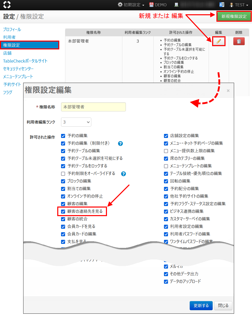Enable the 予約制限をオーバーライドする checkbox
This screenshot has height=319, width=252.
[x=63, y=174]
